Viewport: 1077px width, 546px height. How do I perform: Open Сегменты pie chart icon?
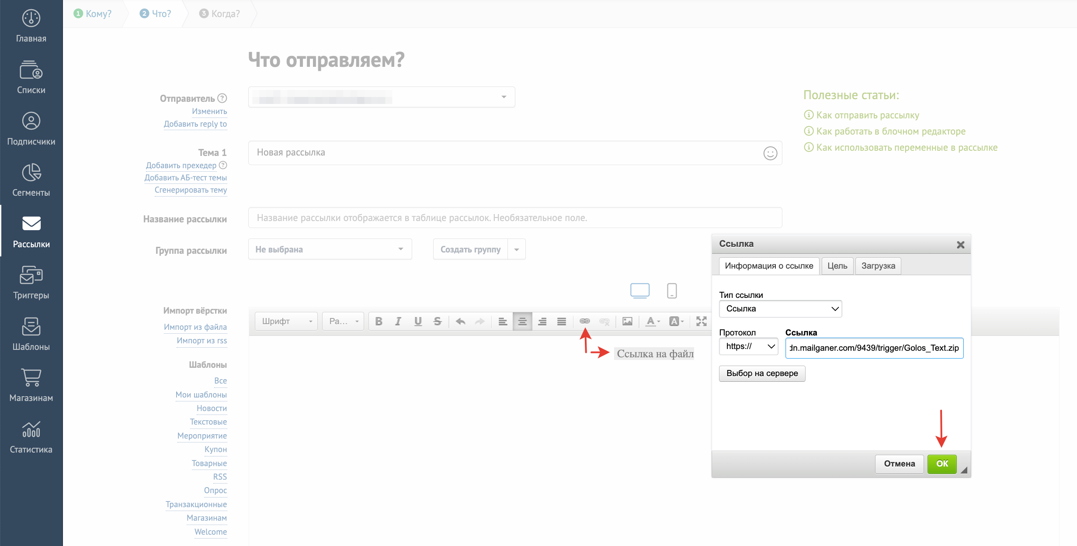coord(31,173)
